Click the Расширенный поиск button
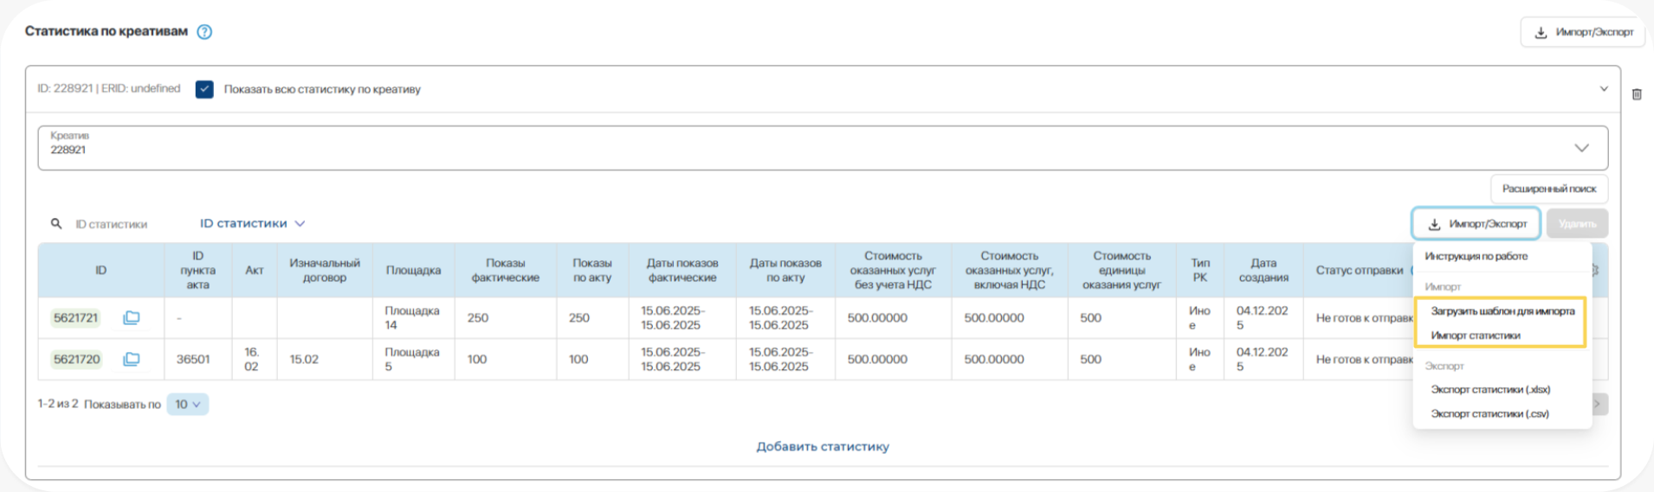This screenshot has height=492, width=1654. [x=1548, y=188]
